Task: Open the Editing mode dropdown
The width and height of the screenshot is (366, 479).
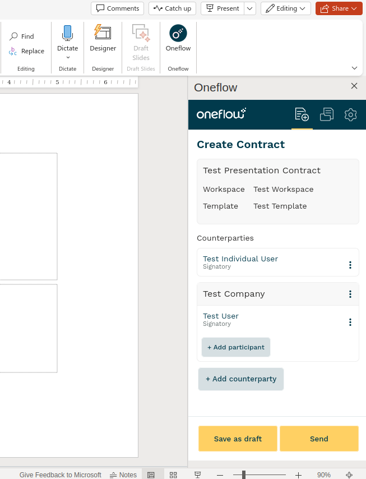Action: [x=286, y=8]
